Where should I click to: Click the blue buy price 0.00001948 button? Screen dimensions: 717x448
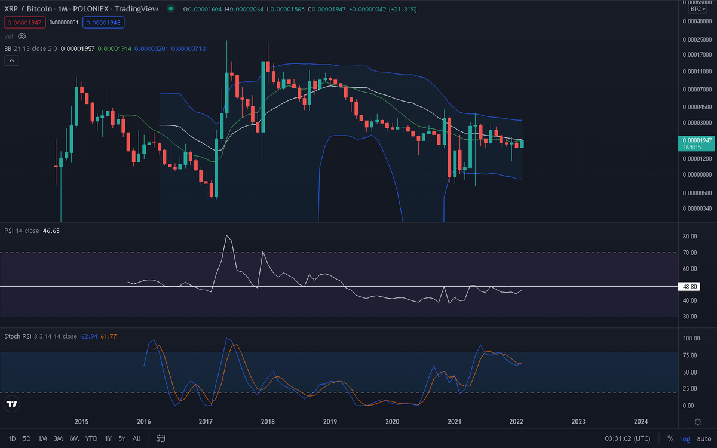[x=104, y=22]
